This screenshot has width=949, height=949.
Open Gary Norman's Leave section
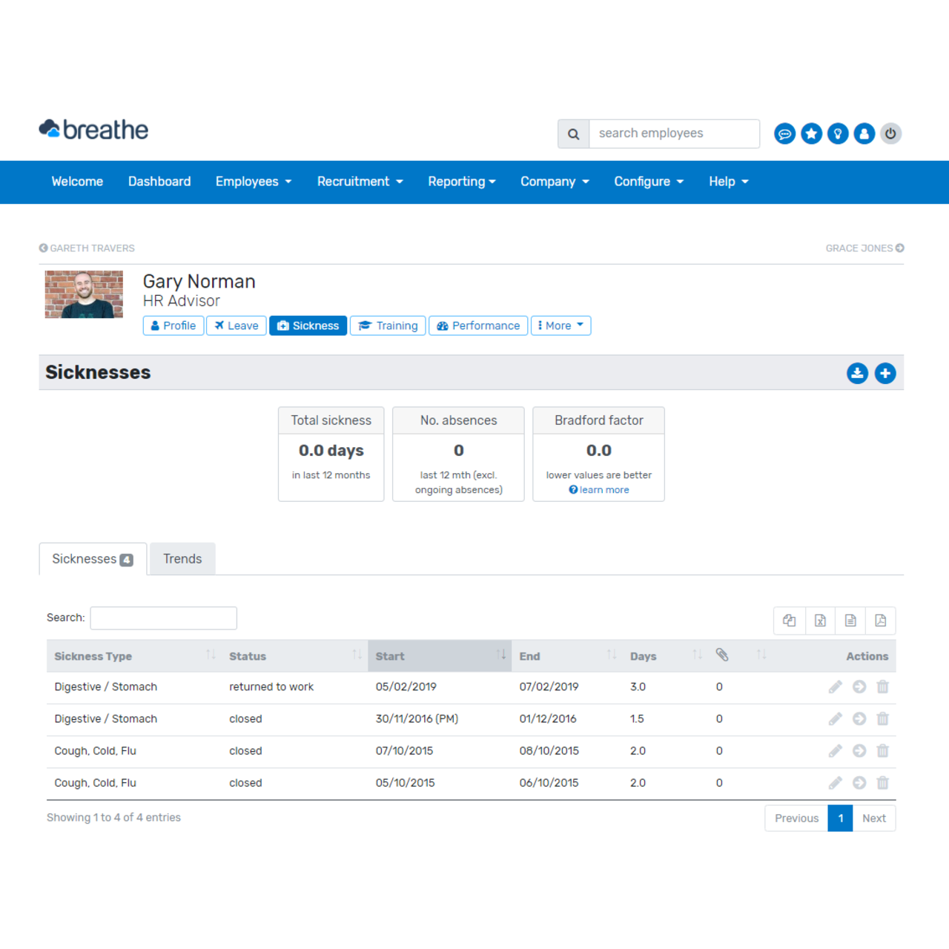(x=237, y=325)
